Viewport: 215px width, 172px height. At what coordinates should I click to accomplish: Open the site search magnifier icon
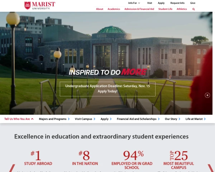[193, 9]
